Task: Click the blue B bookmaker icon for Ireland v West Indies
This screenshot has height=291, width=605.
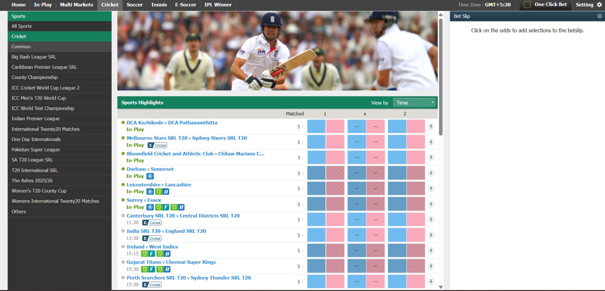Action: (164, 254)
